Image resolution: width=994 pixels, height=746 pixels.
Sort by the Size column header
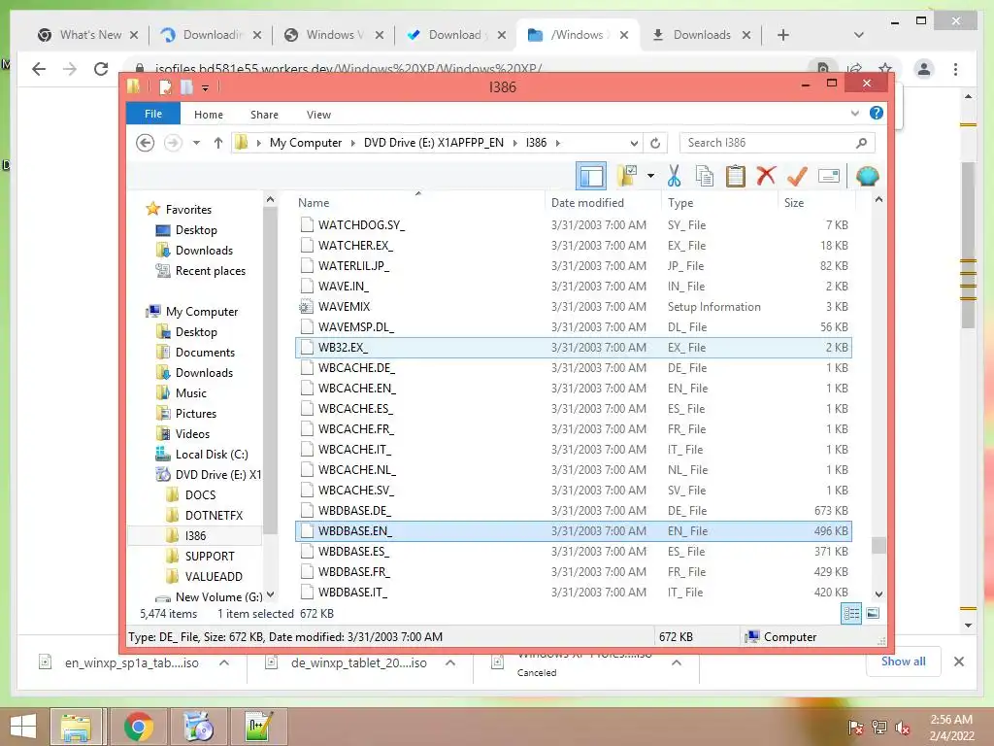click(815, 203)
